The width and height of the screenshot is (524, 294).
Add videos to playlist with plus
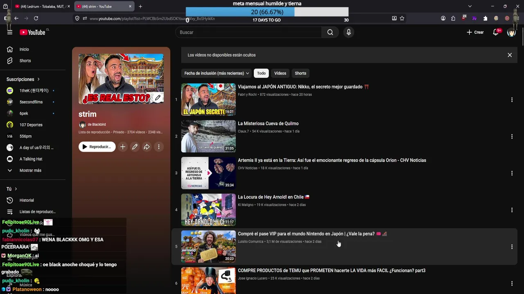coord(122,147)
